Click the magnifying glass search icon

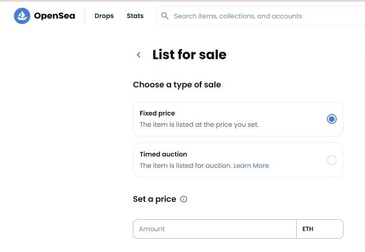pos(165,16)
